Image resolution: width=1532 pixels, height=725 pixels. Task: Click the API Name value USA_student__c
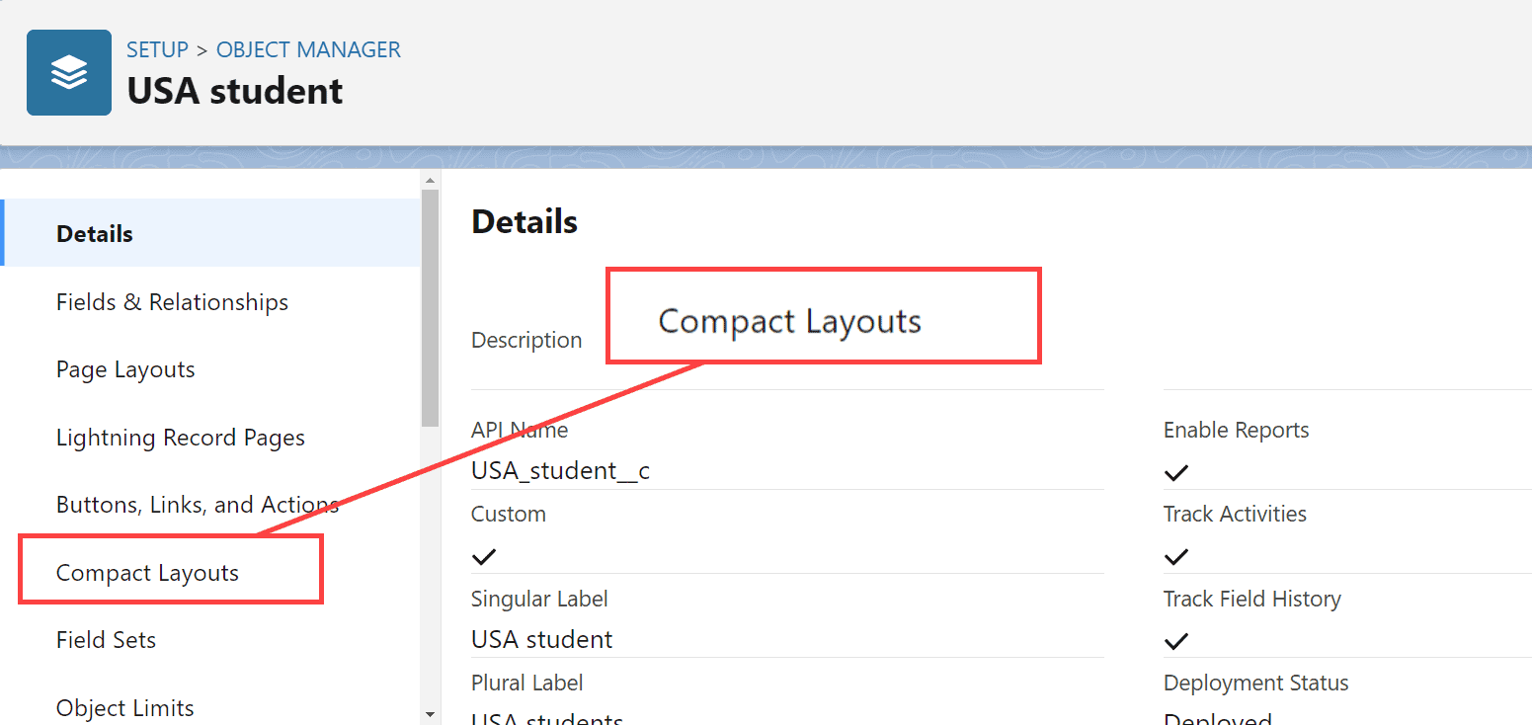point(560,470)
